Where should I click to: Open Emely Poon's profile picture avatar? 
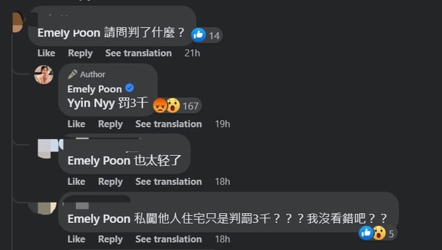tap(44, 75)
